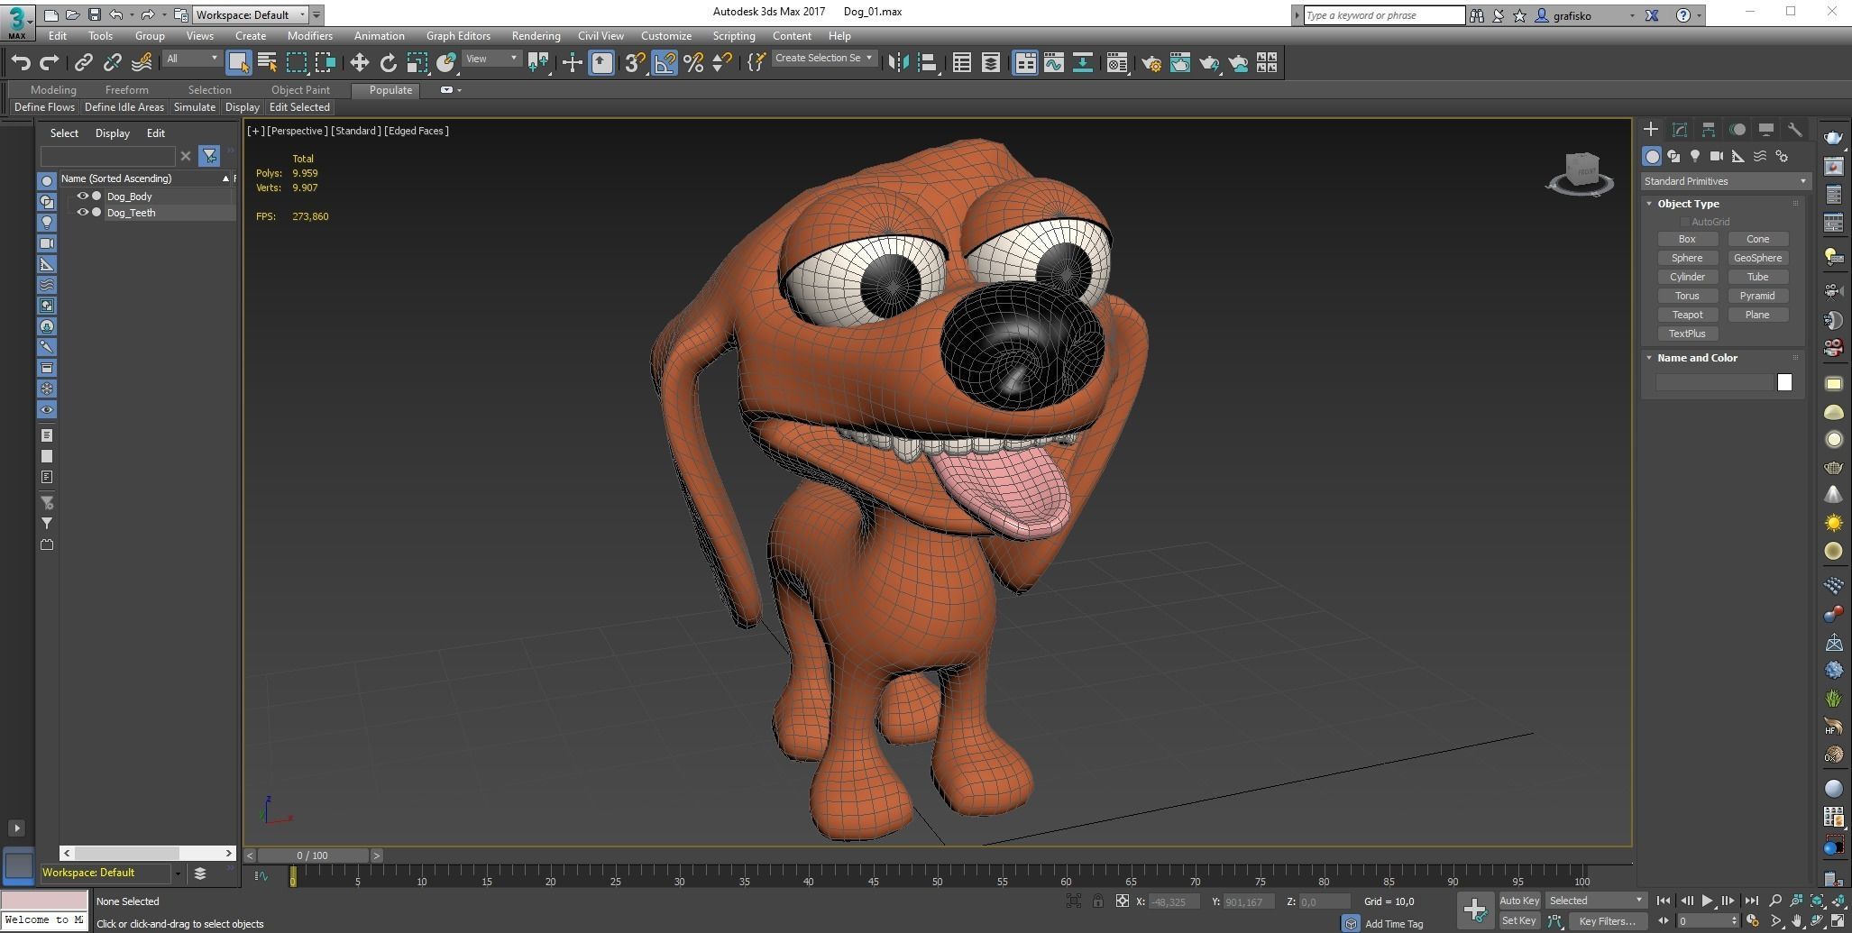This screenshot has height=933, width=1852.
Task: Switch to the Display command panel tab
Action: tap(1766, 130)
